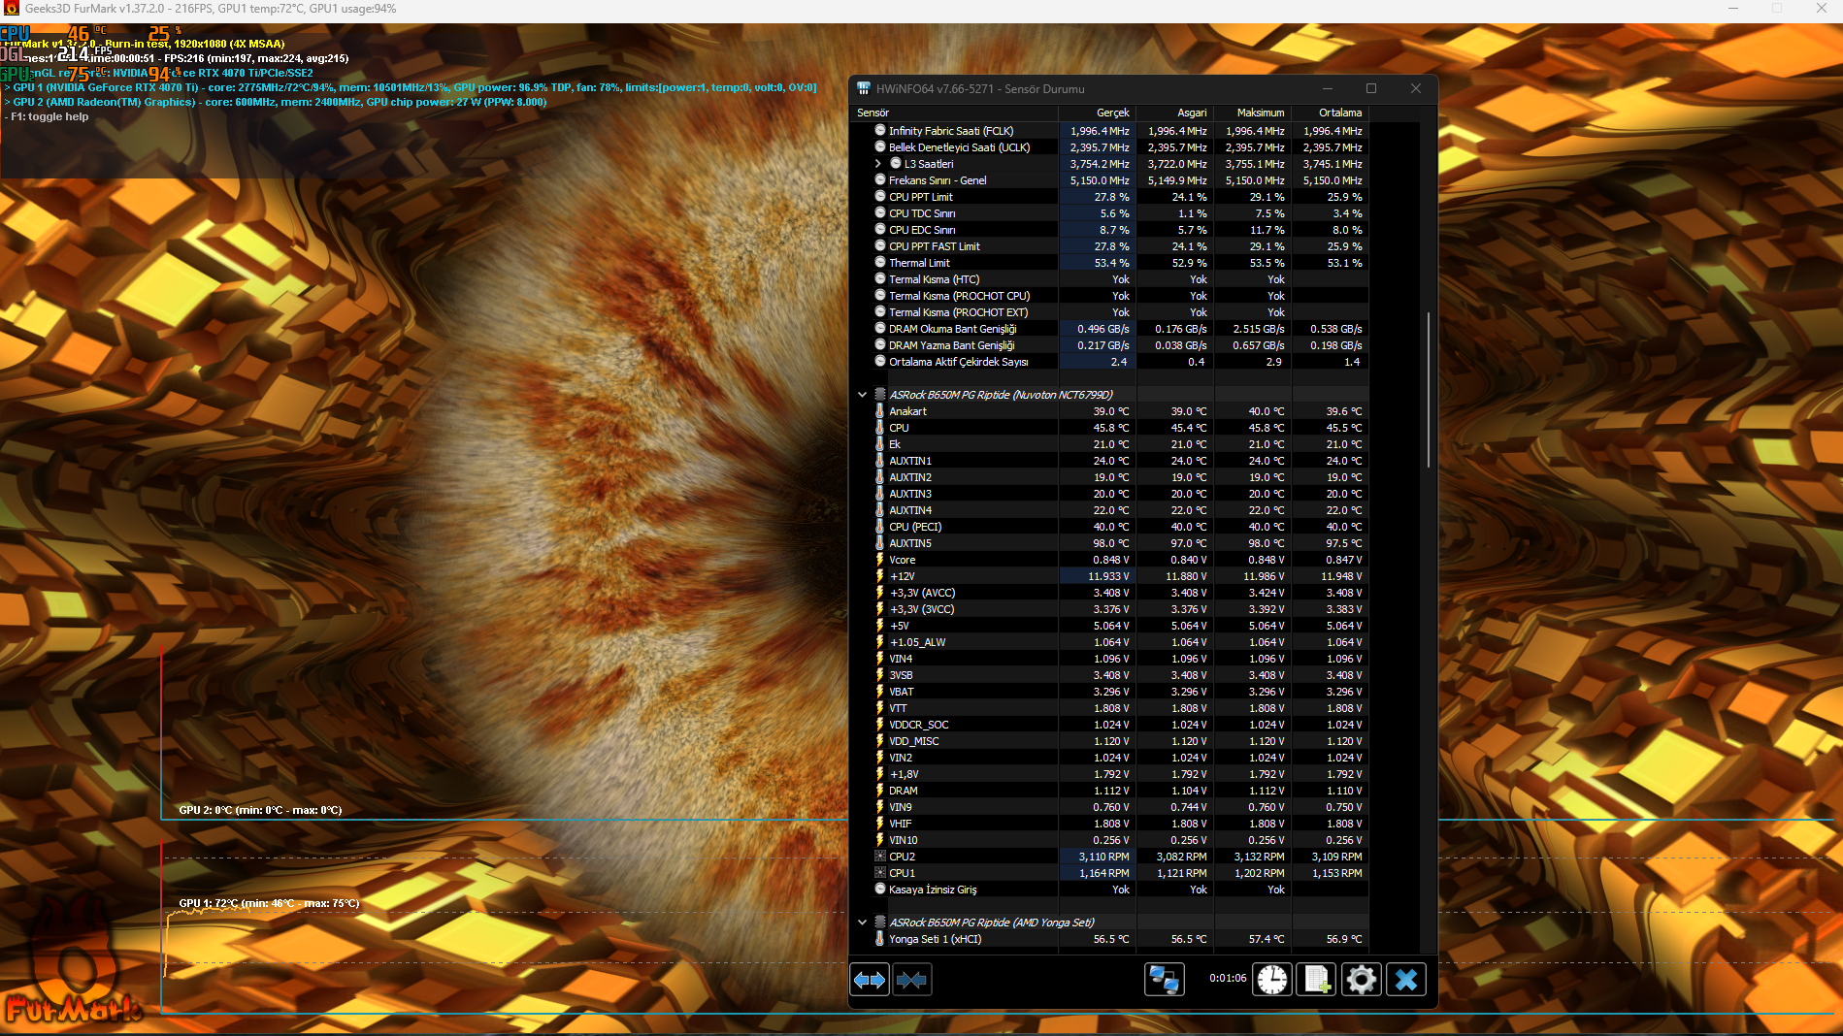This screenshot has width=1843, height=1036.
Task: Click the fan icon beside CPU2
Action: 880,857
